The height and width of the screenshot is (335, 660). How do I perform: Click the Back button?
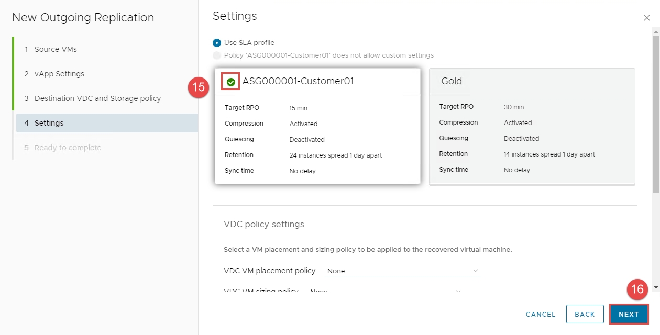click(x=585, y=314)
